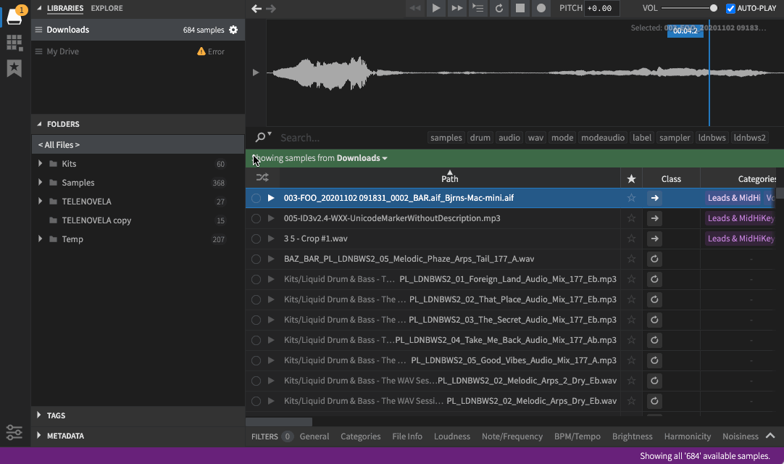Open settings gear for Downloads library
The image size is (784, 464).
tap(233, 30)
